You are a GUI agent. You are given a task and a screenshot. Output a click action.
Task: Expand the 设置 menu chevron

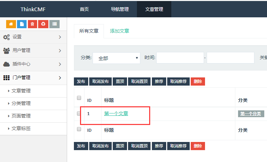60,37
